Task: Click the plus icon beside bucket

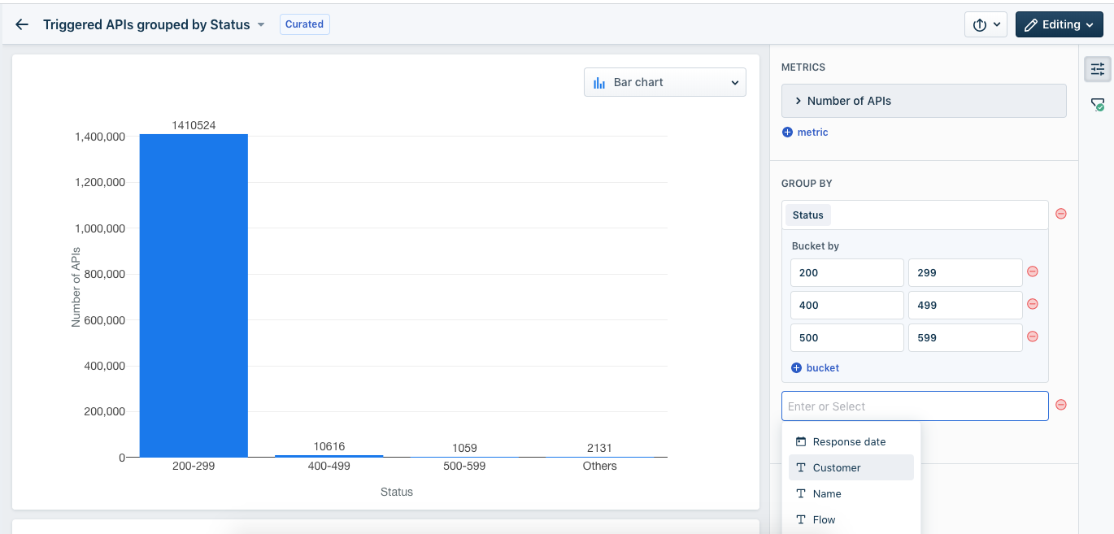Action: [x=796, y=367]
